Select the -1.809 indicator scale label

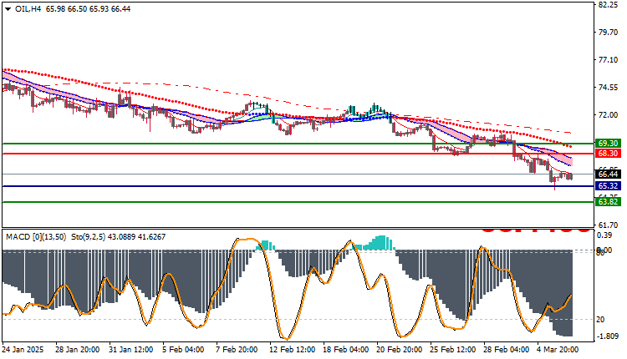click(x=608, y=336)
